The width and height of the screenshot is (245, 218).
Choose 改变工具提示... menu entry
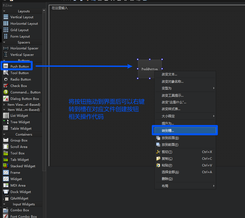coord(185,96)
